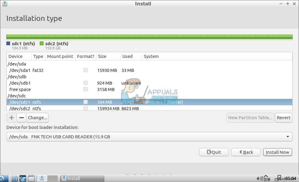Click the installer icon in the title bar
The width and height of the screenshot is (299, 182).
tap(5, 4)
